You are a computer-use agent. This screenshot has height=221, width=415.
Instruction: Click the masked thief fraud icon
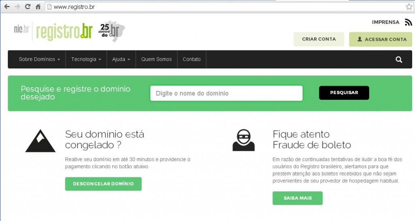click(x=244, y=140)
